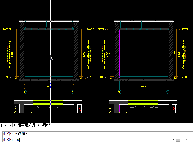
Task: Open the 布局2 layout tab
Action: 44,125
